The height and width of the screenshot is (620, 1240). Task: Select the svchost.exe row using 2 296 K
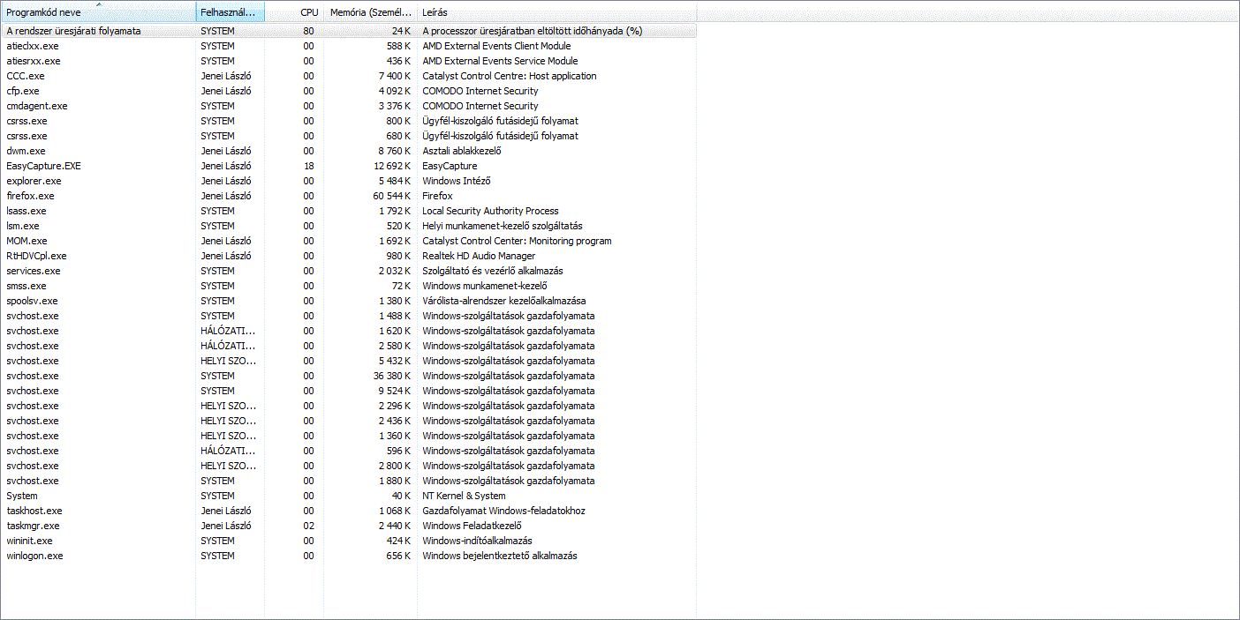point(349,406)
